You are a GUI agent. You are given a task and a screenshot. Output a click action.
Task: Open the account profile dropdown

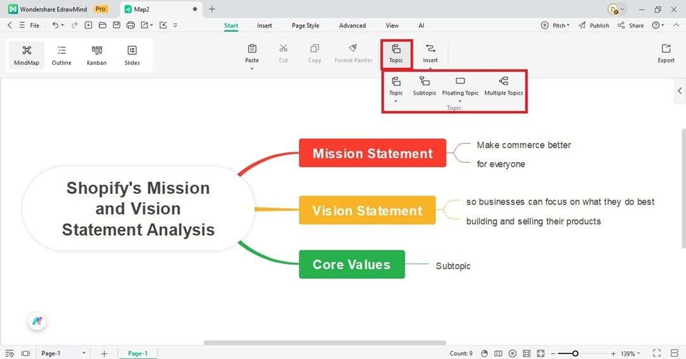[617, 9]
